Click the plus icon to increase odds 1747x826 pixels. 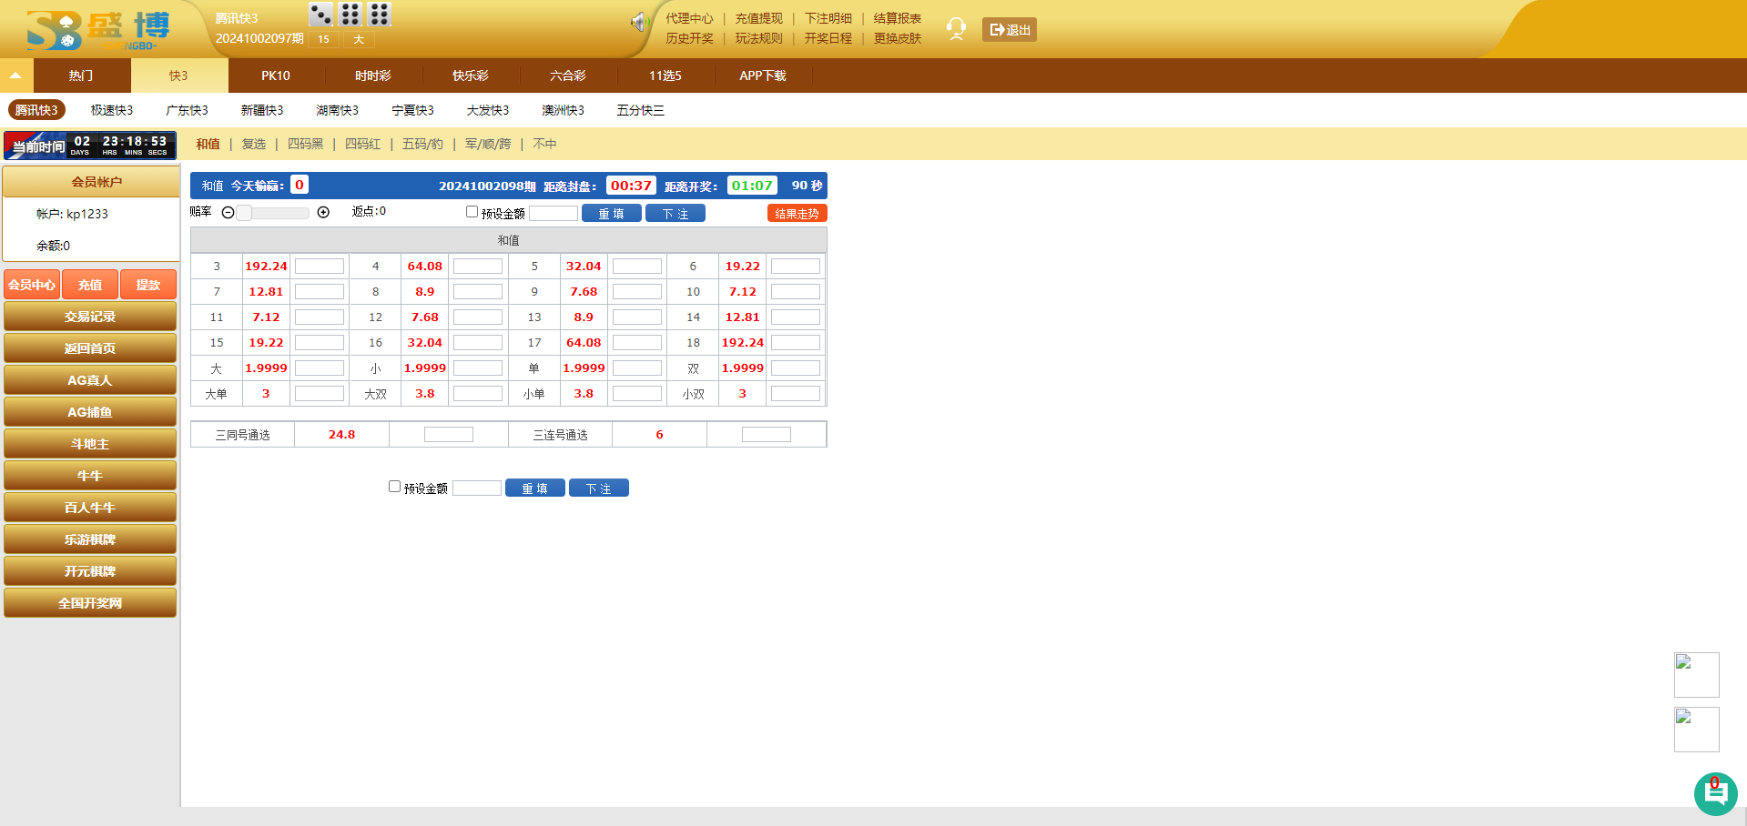click(x=323, y=213)
